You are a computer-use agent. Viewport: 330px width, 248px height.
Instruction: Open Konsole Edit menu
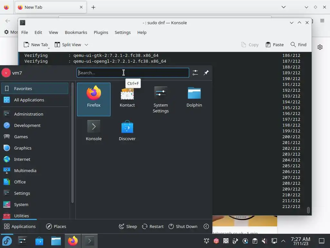pos(38,33)
